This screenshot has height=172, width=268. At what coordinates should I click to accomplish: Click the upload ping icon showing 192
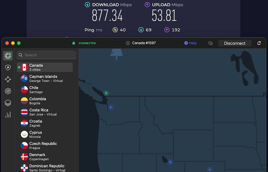[x=167, y=30]
